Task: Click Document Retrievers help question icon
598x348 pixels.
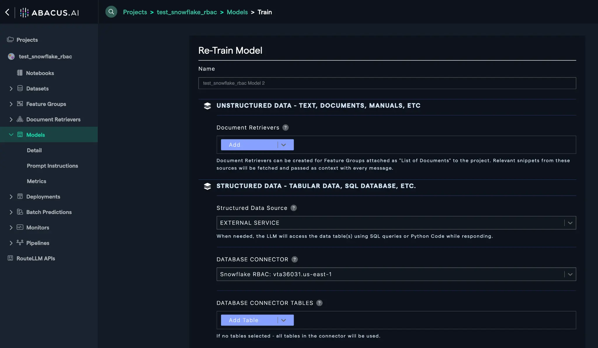Action: 286,128
